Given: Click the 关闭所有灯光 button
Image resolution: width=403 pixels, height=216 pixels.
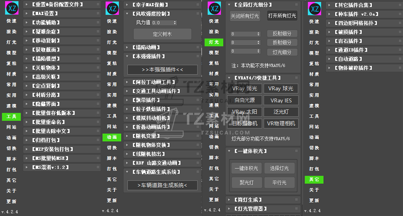Looking at the screenshot, I should click(245, 16).
